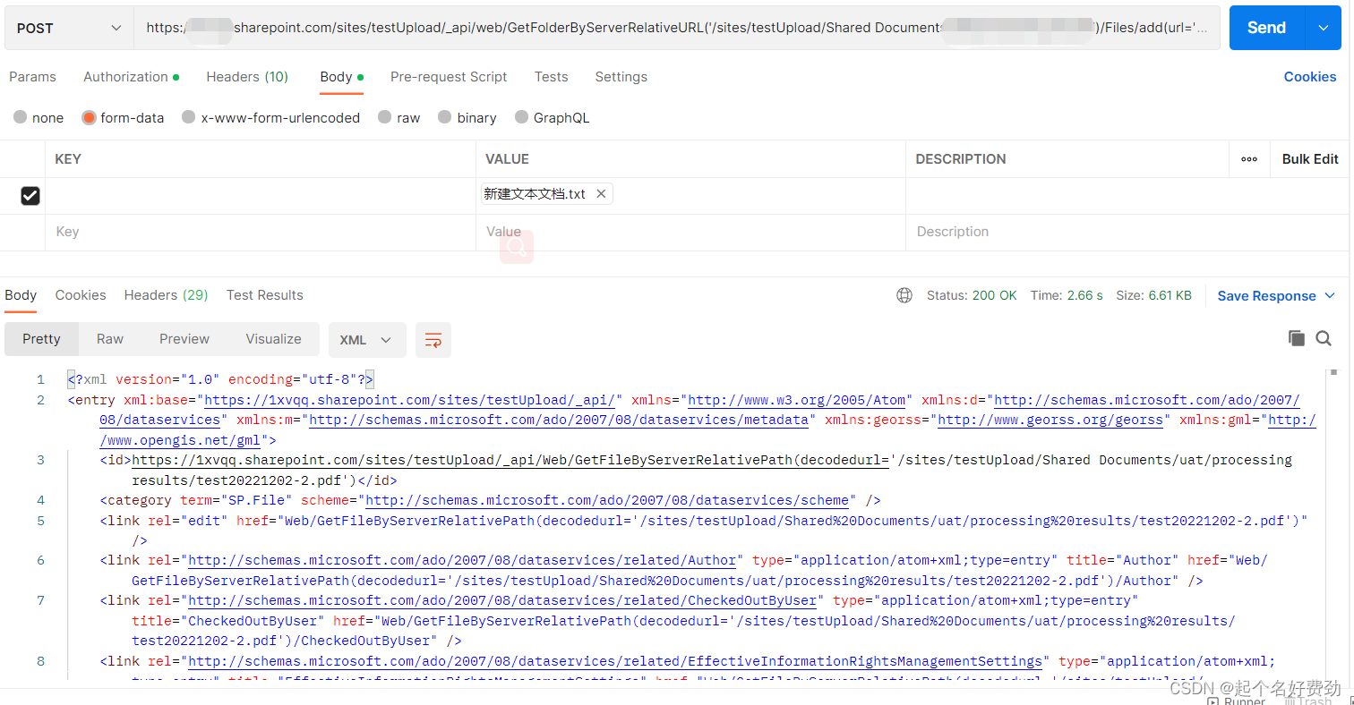Click the VALUE column header
This screenshot has height=705, width=1354.
pos(507,159)
